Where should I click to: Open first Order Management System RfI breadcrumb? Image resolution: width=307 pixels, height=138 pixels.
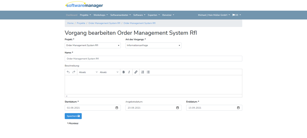[x=104, y=23]
